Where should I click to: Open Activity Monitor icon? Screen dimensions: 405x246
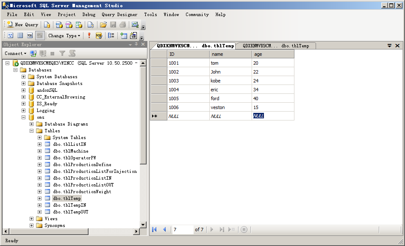tap(135, 25)
